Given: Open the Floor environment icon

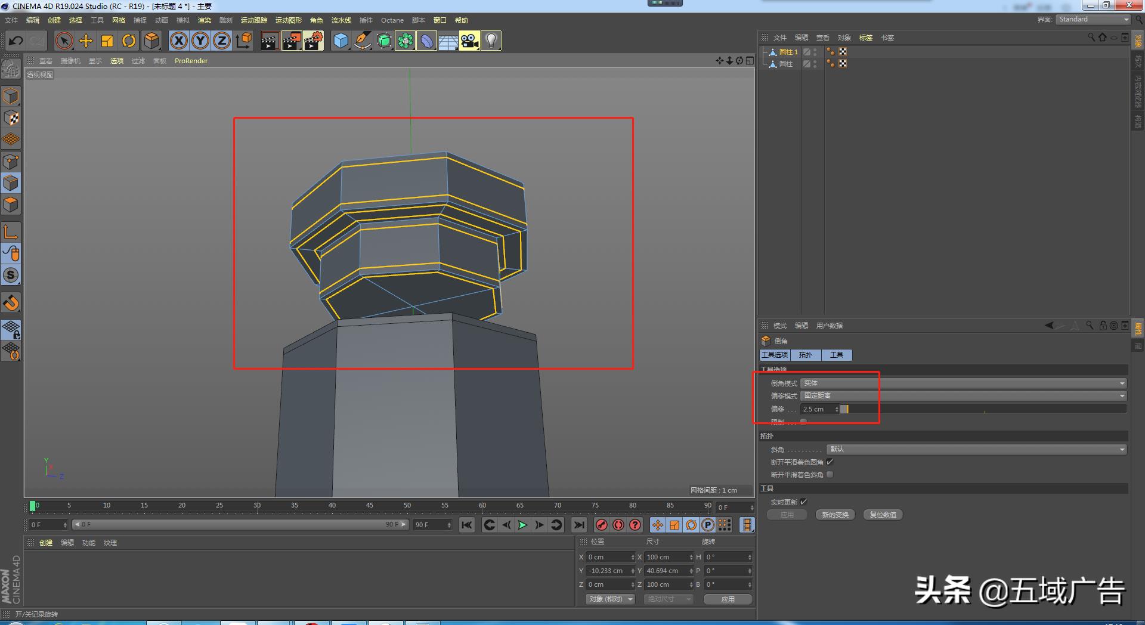Looking at the screenshot, I should [448, 41].
